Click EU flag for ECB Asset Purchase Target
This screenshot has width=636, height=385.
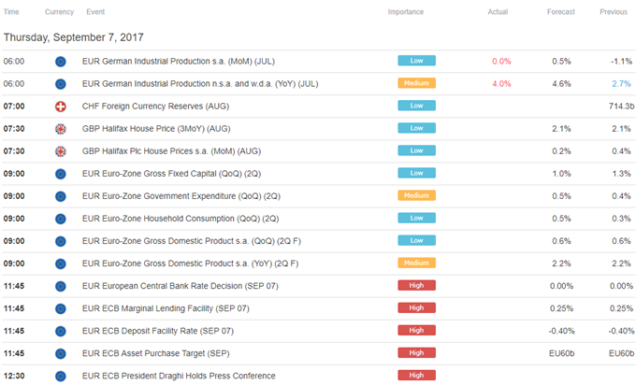click(x=61, y=354)
